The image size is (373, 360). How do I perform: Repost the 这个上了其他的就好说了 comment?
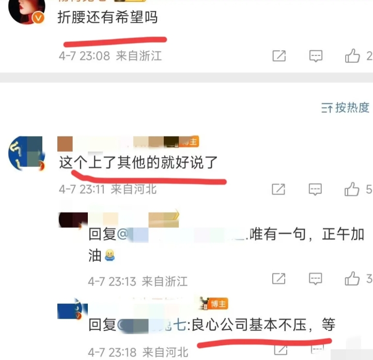click(x=278, y=189)
